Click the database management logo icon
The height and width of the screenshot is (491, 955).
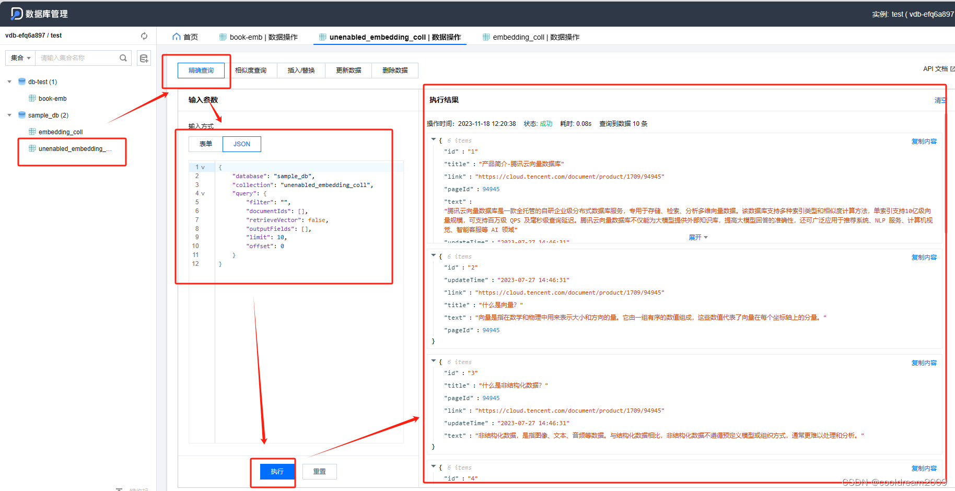tap(17, 14)
